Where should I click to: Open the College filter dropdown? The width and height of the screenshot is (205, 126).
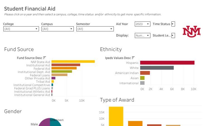[x=21, y=29]
